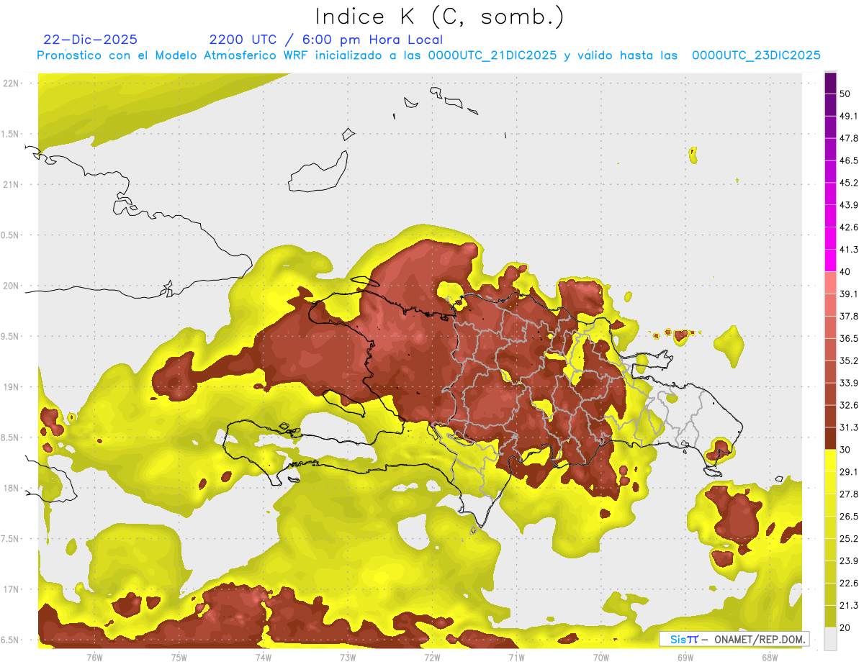Screen dimensions: 864x667
Task: Click the longitude label '69W'
Action: [x=685, y=657]
